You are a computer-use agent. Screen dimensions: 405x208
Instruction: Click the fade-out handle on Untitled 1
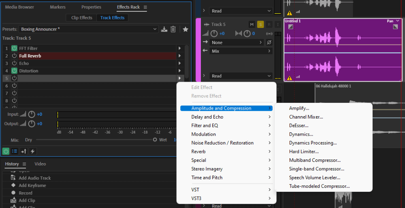pos(395,27)
